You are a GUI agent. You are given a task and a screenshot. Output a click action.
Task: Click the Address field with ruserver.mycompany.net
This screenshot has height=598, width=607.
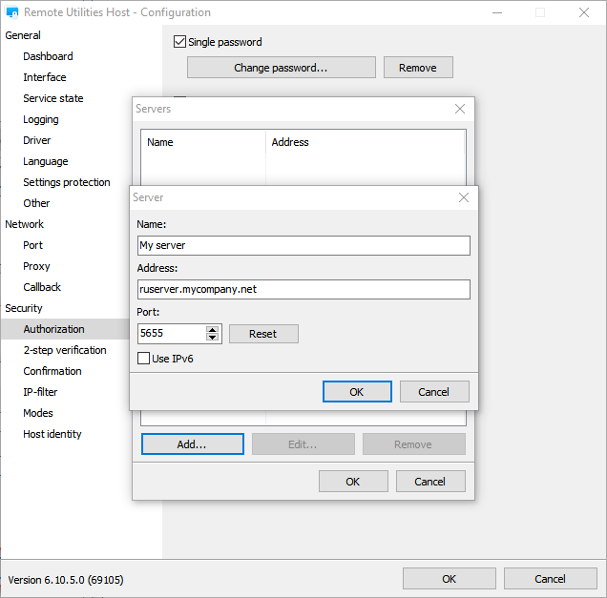click(303, 289)
